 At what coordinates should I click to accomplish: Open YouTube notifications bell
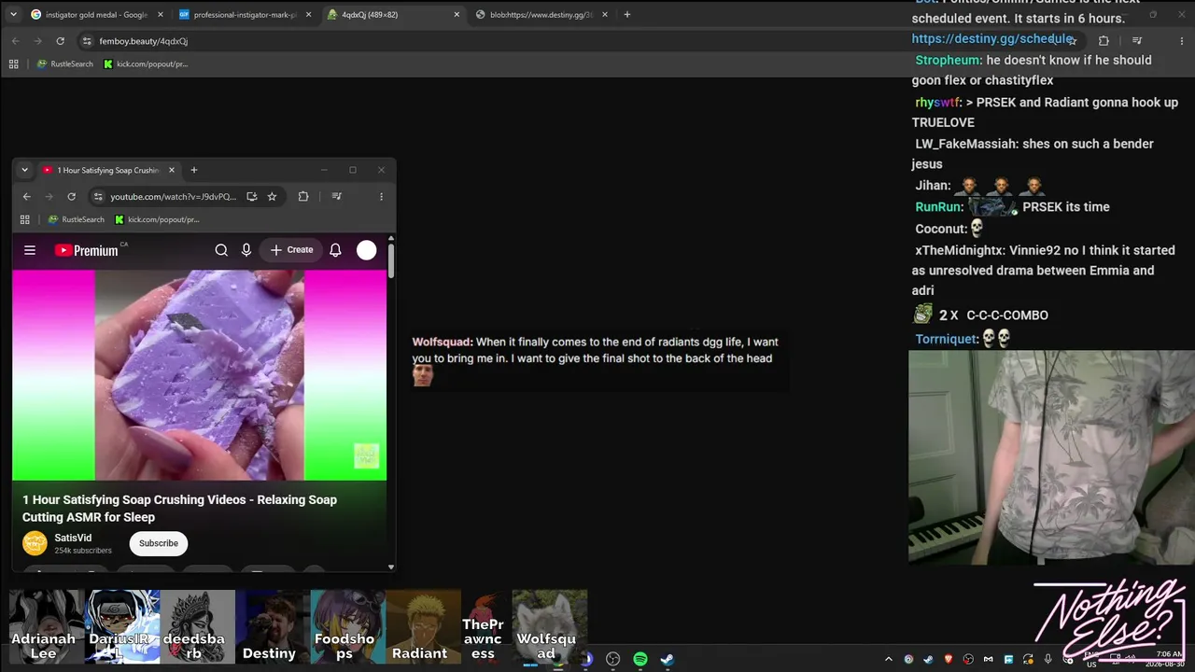tap(335, 250)
